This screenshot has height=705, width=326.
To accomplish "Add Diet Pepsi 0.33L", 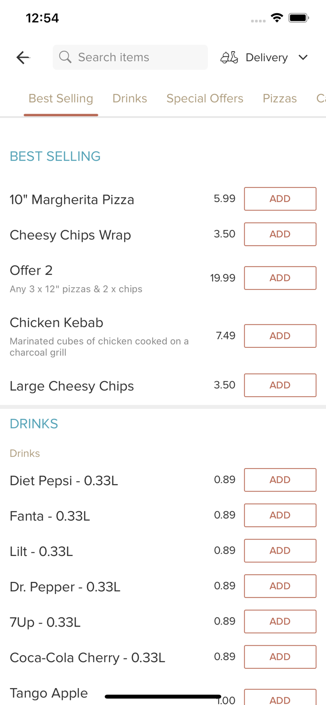I will (280, 480).
